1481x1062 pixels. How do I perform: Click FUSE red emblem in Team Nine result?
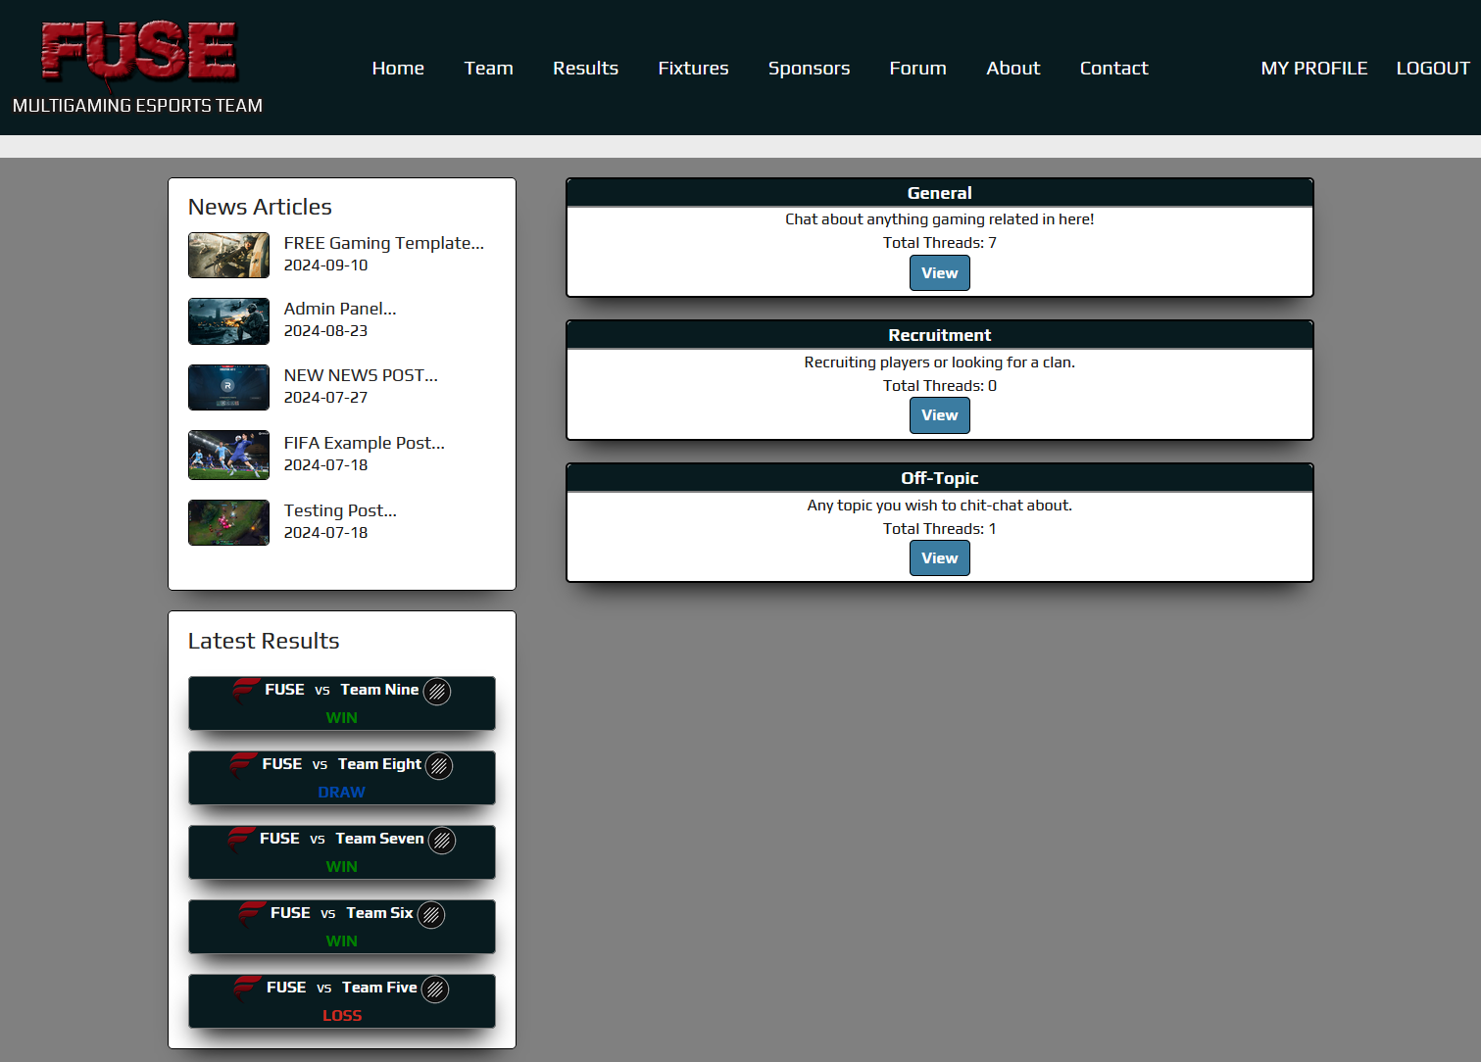(245, 691)
